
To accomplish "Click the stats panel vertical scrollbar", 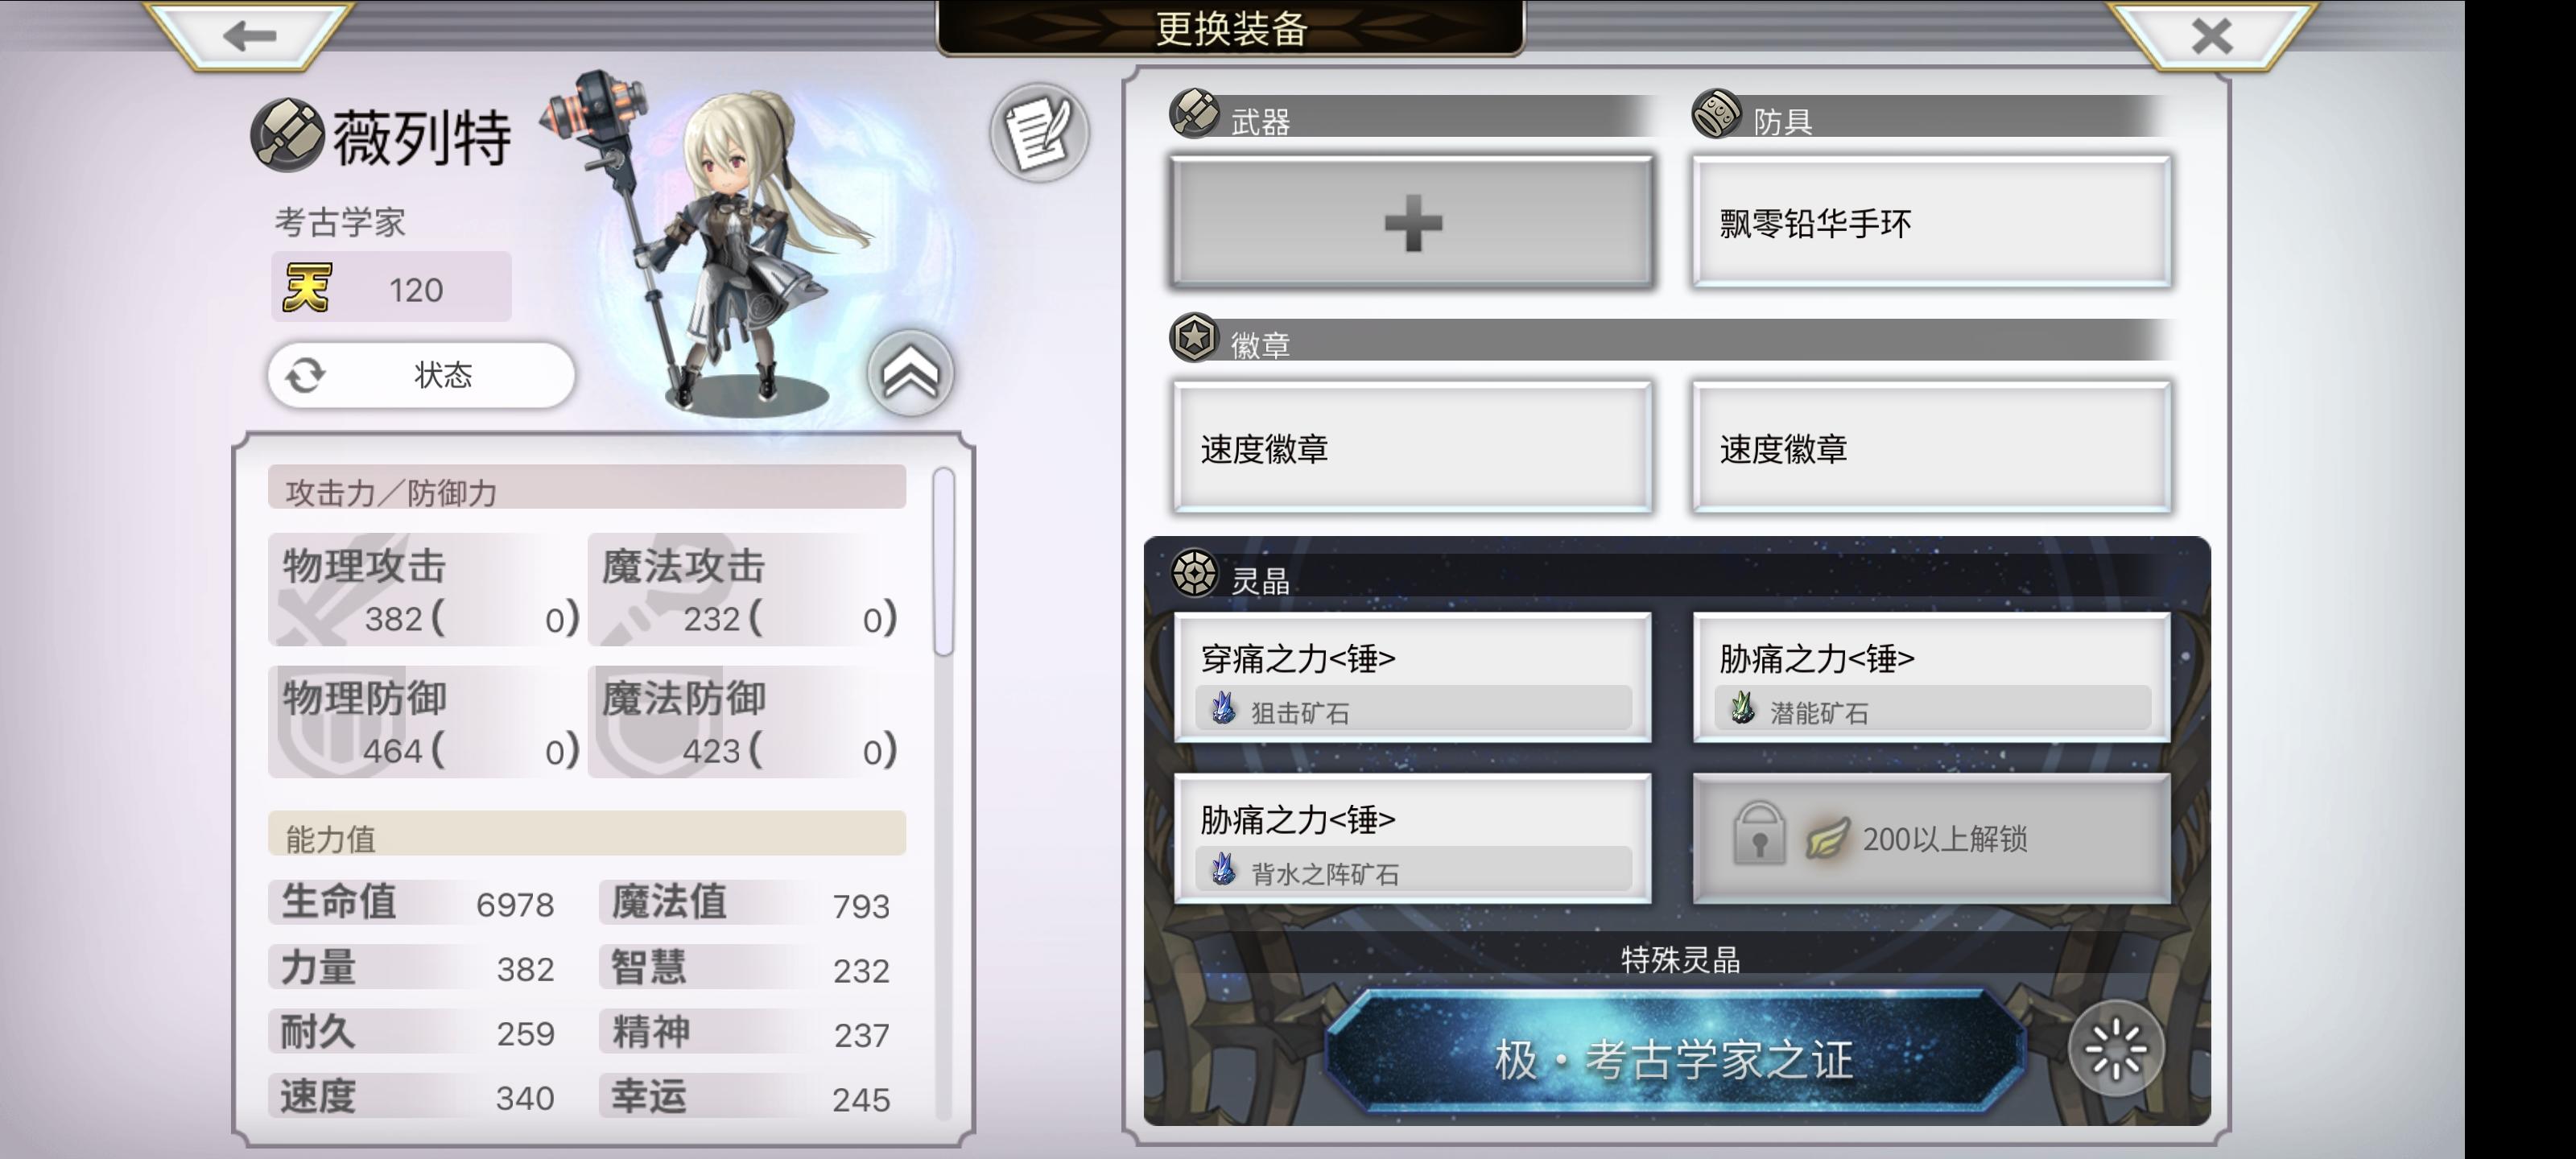I will pos(943,562).
